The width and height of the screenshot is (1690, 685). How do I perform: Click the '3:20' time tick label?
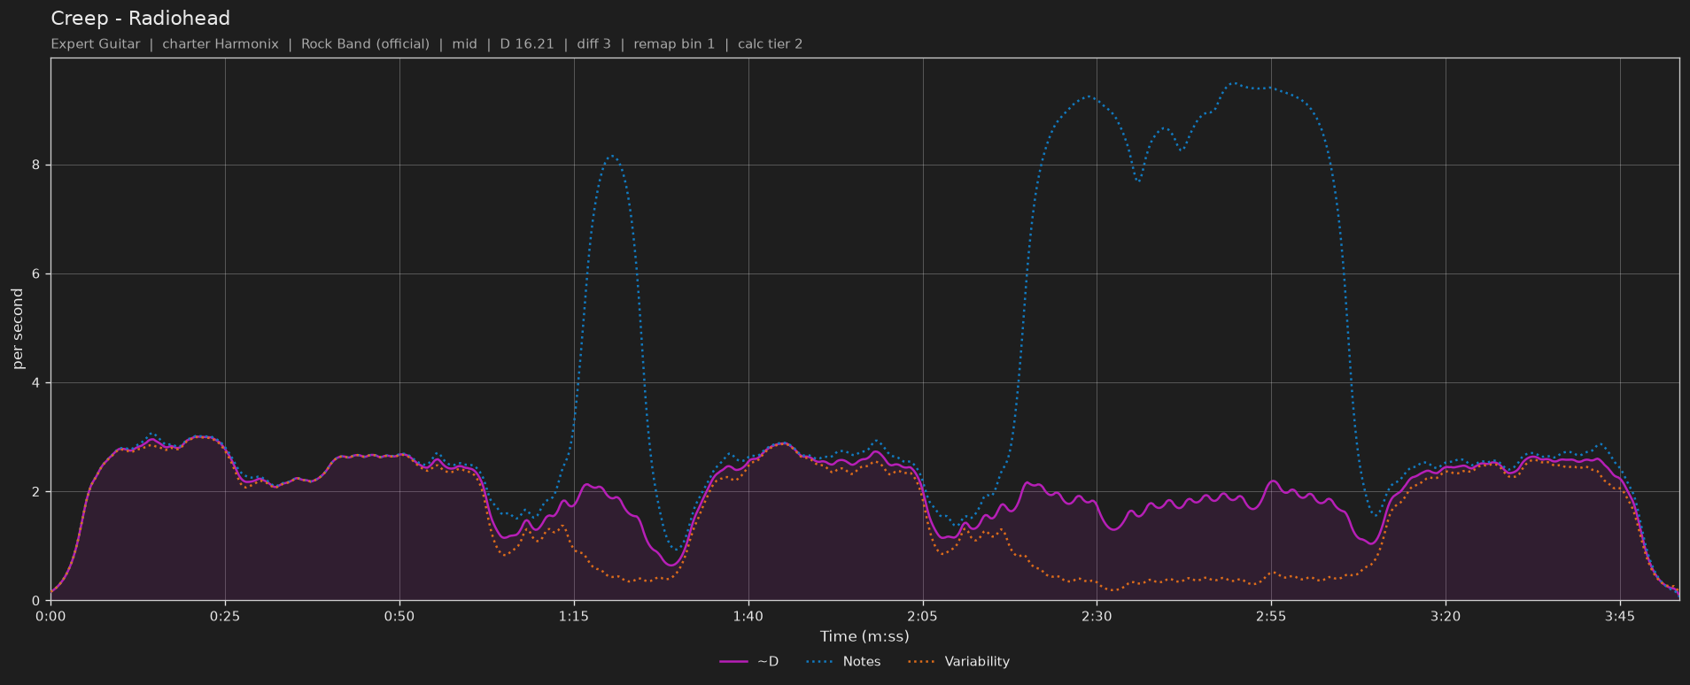pos(1446,616)
